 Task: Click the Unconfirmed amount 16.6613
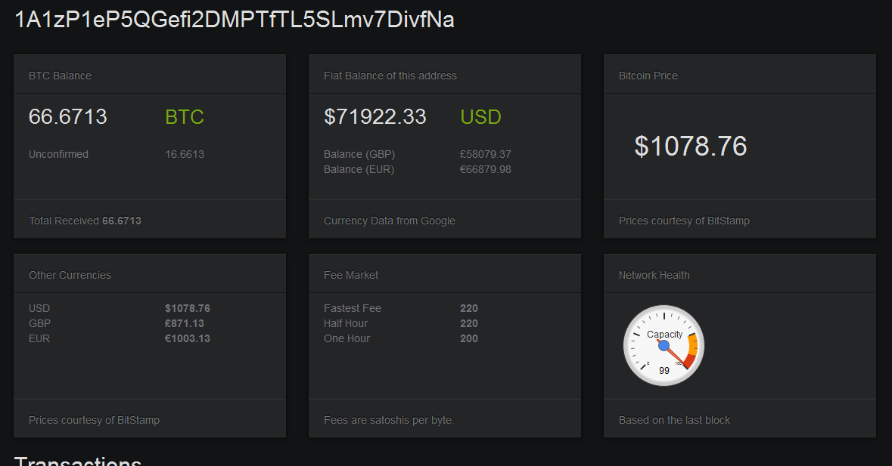pos(185,154)
